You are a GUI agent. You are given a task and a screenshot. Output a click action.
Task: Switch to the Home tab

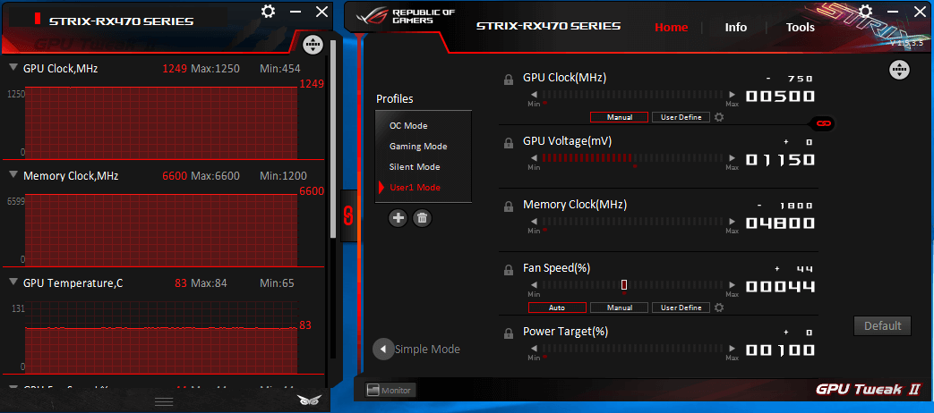(671, 28)
